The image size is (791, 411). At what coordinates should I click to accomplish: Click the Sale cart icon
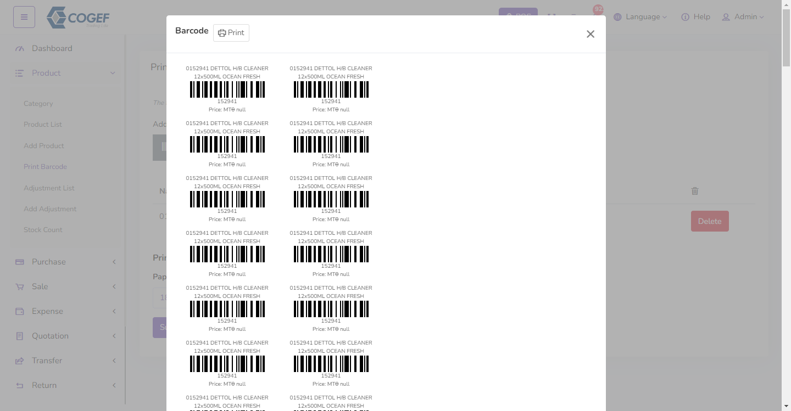tap(20, 286)
